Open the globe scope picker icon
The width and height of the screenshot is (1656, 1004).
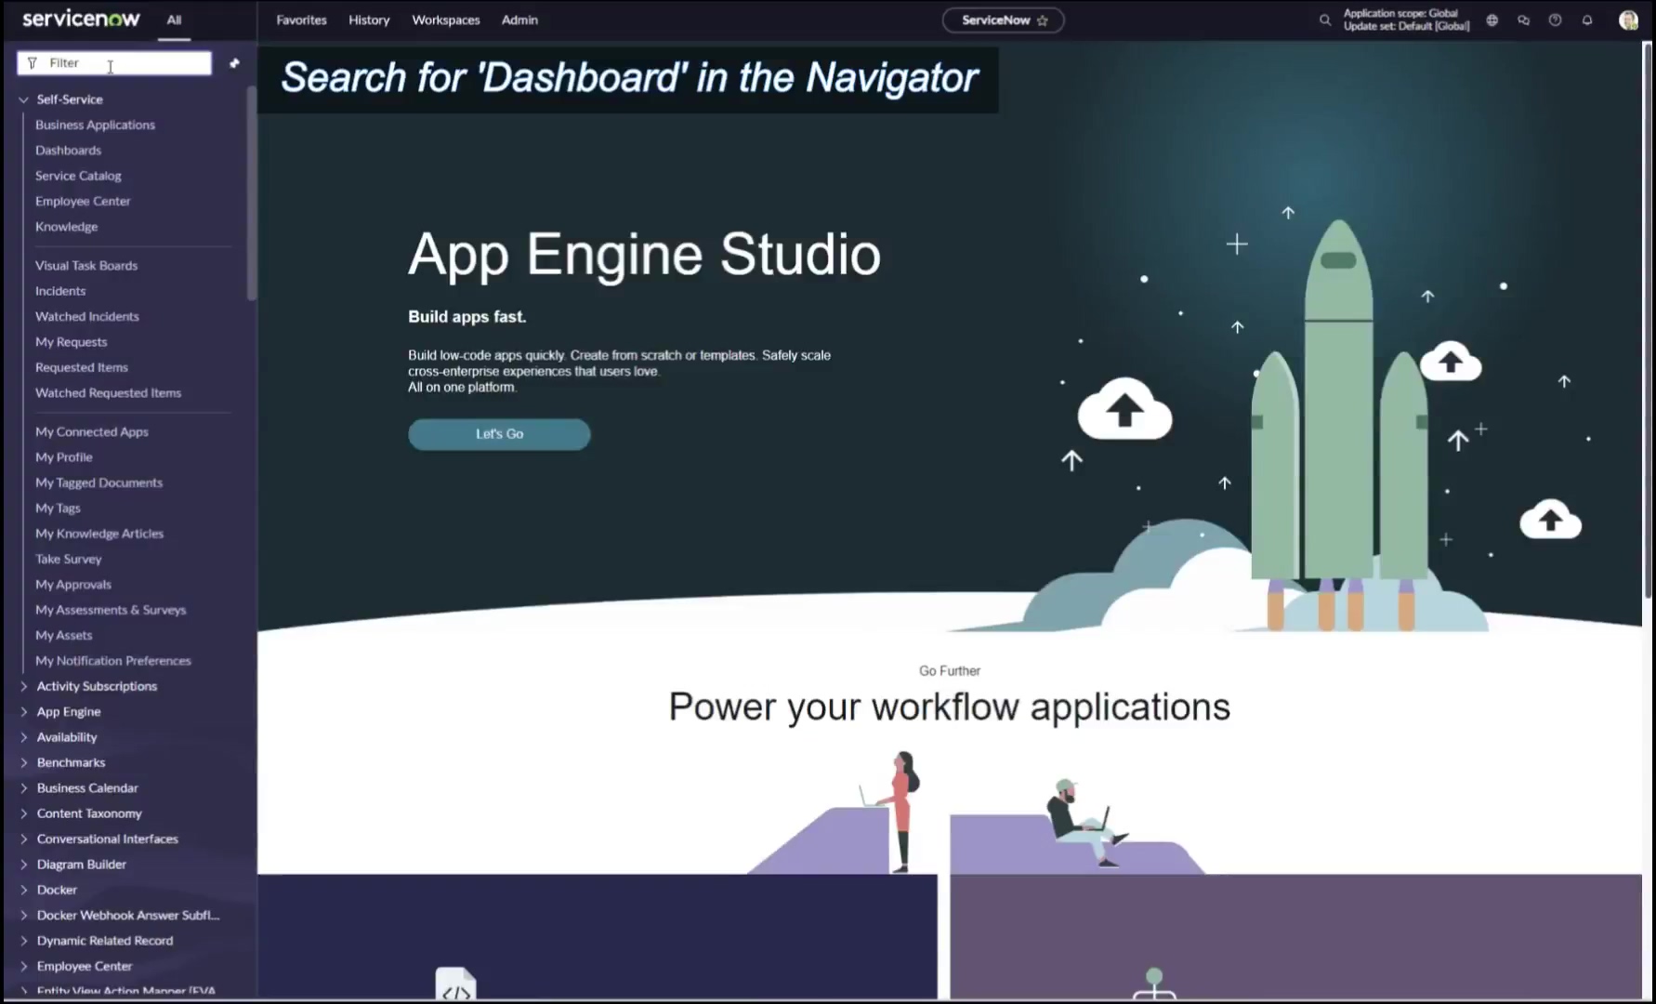1492,20
